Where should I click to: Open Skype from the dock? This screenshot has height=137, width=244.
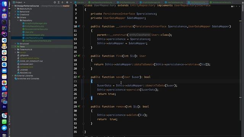click(x=4, y=116)
